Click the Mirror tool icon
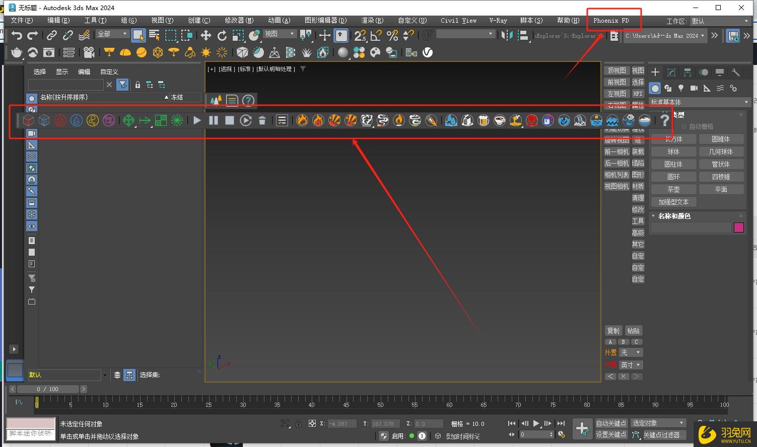This screenshot has width=757, height=447. click(x=507, y=35)
